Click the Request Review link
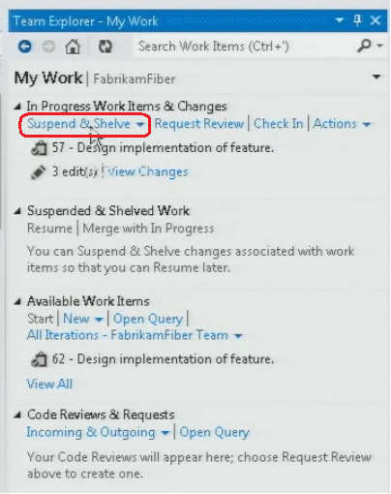 199,124
